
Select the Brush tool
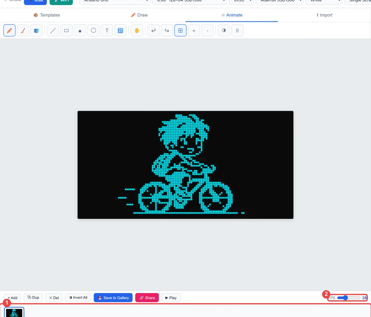tap(23, 31)
